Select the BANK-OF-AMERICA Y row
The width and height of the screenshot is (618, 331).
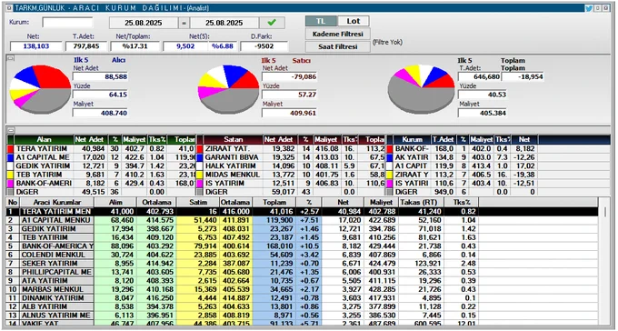point(302,246)
